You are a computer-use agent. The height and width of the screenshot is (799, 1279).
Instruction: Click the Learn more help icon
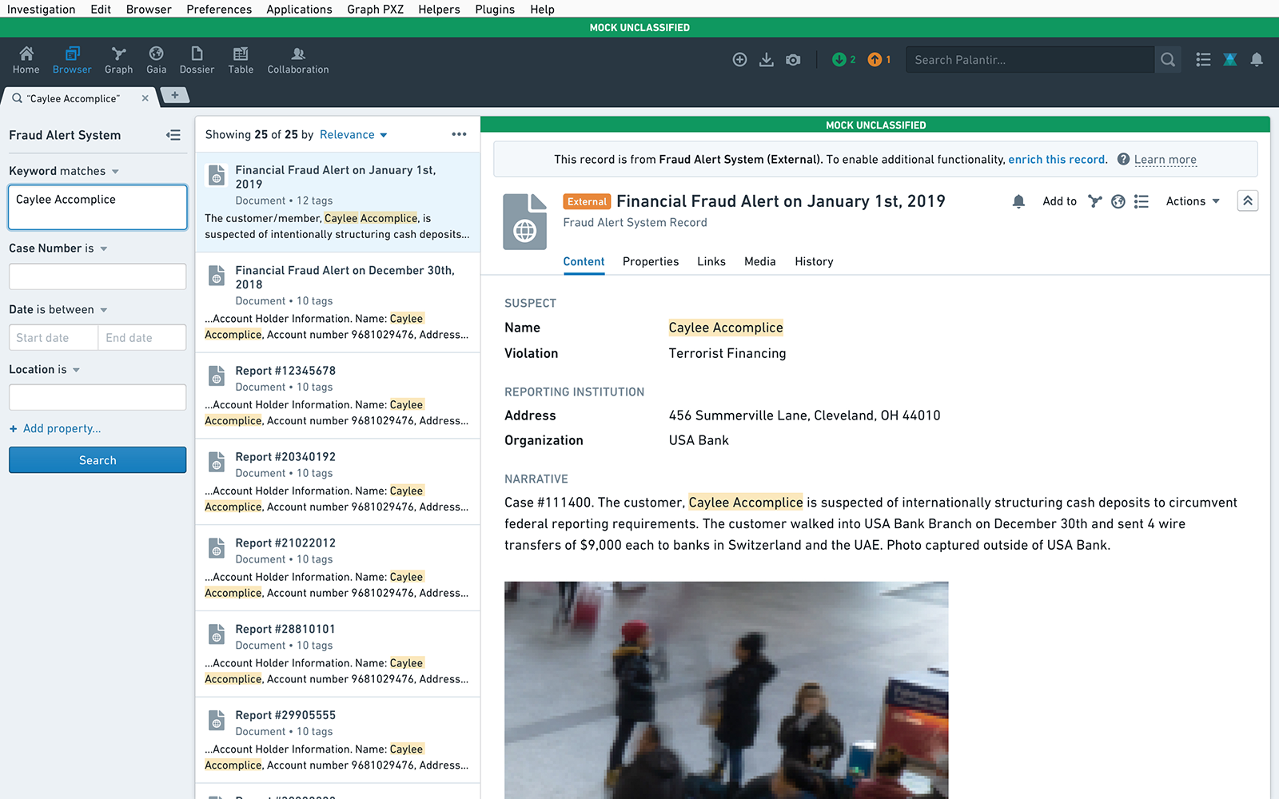point(1123,159)
